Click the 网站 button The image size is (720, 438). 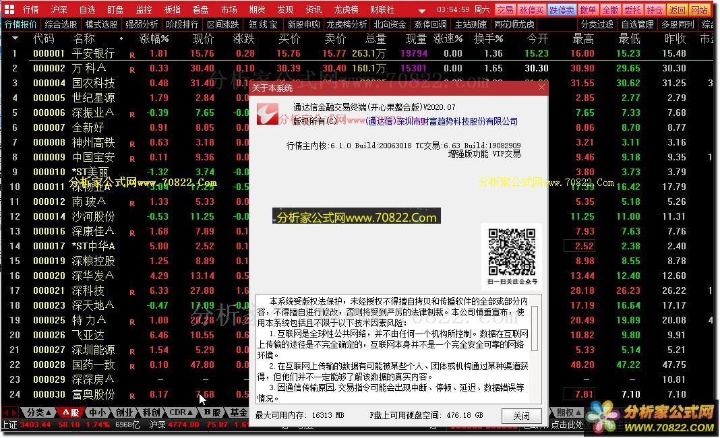click(699, 9)
